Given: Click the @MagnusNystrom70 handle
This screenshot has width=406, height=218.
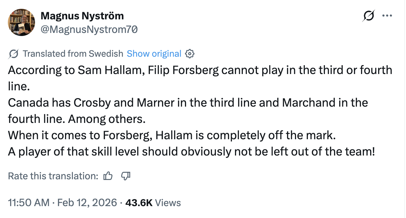Looking at the screenshot, I should click(89, 29).
